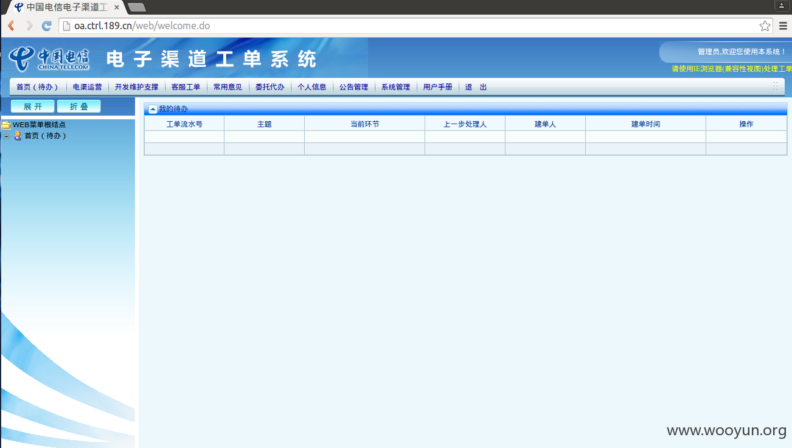Click the yellow 请使用IE浏览器 notice text
This screenshot has width=792, height=448.
(x=732, y=69)
